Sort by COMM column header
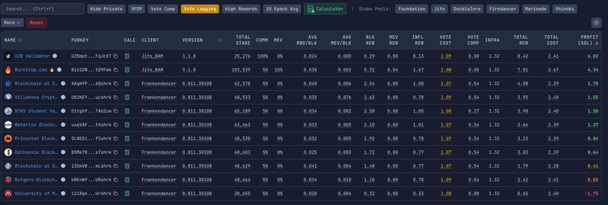The width and height of the screenshot is (608, 205). coord(262,40)
